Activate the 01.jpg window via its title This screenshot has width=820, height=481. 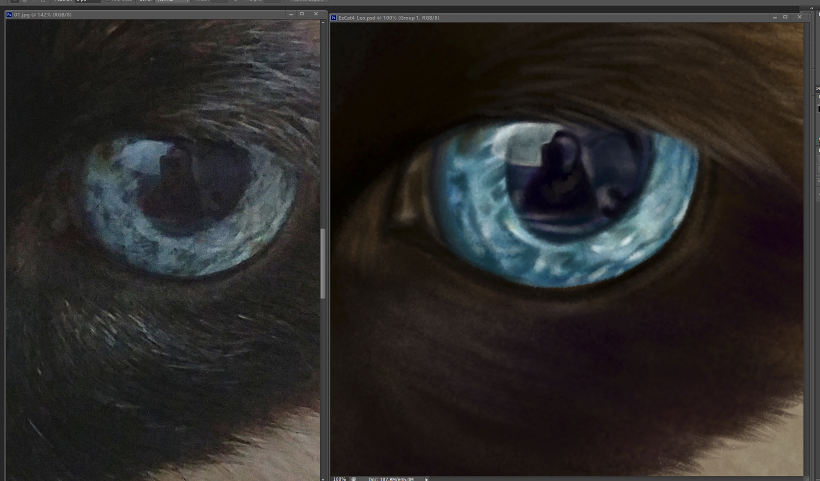click(x=43, y=15)
